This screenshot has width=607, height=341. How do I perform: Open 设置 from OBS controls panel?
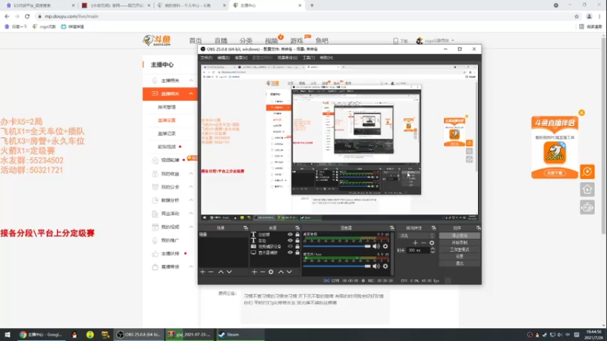pyautogui.click(x=460, y=256)
